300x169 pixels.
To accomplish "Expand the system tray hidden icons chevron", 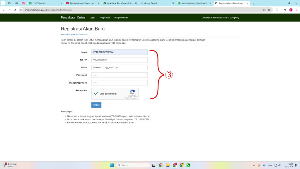I will click(254, 165).
